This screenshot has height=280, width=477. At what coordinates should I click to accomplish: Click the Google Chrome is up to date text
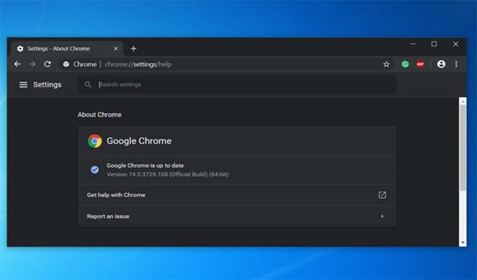(x=145, y=166)
